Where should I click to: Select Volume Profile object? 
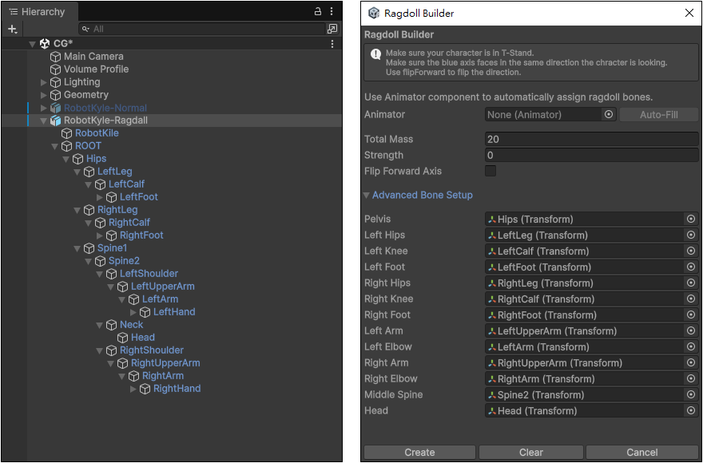(x=96, y=69)
